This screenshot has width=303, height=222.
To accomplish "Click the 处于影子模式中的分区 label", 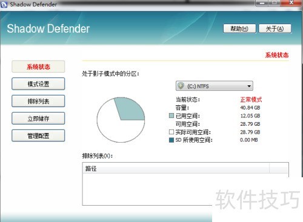I will [x=110, y=74].
